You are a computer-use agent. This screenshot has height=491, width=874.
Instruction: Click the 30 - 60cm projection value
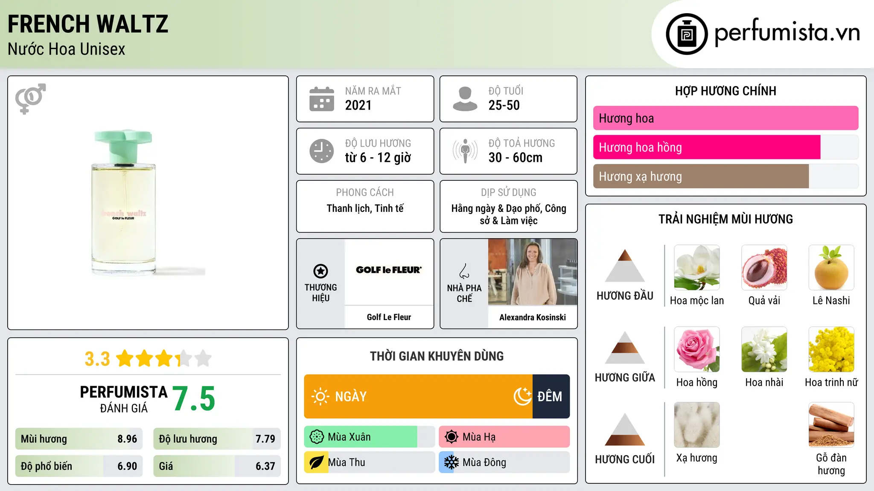(516, 158)
